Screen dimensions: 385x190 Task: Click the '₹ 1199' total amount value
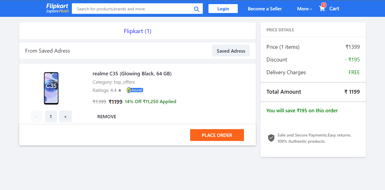(x=352, y=92)
